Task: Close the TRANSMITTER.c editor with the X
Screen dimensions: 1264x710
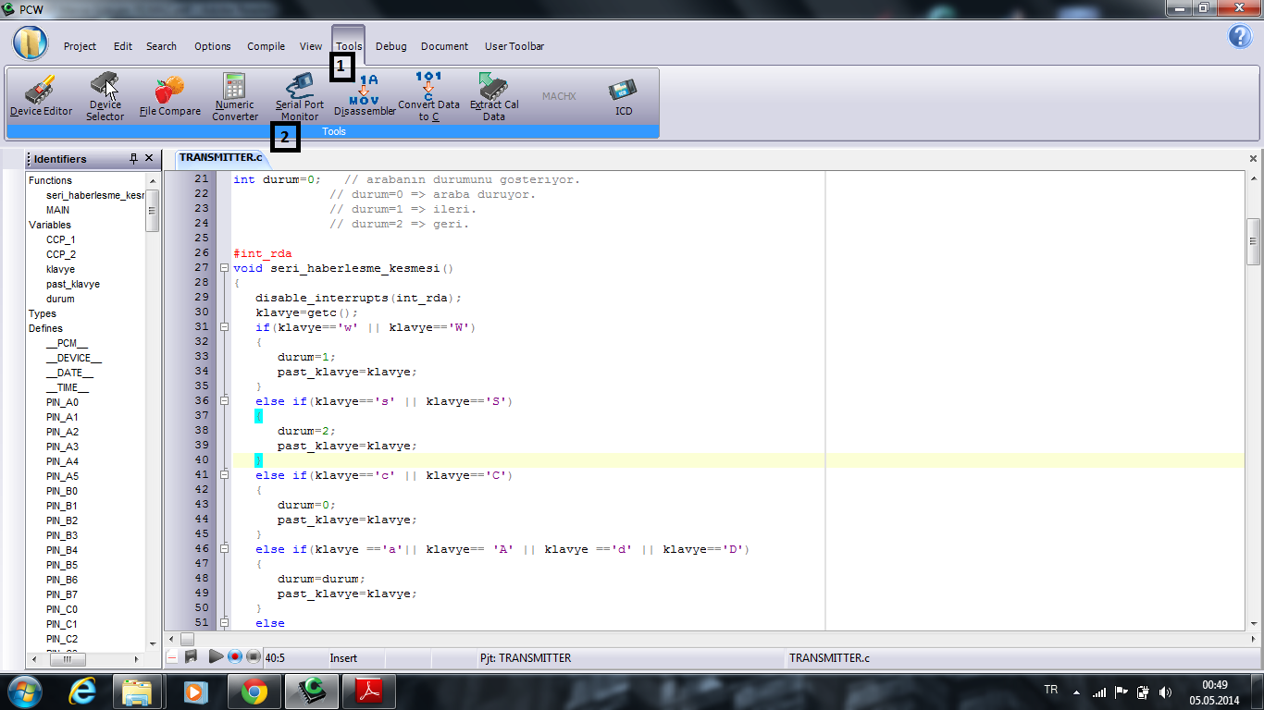Action: [1254, 158]
